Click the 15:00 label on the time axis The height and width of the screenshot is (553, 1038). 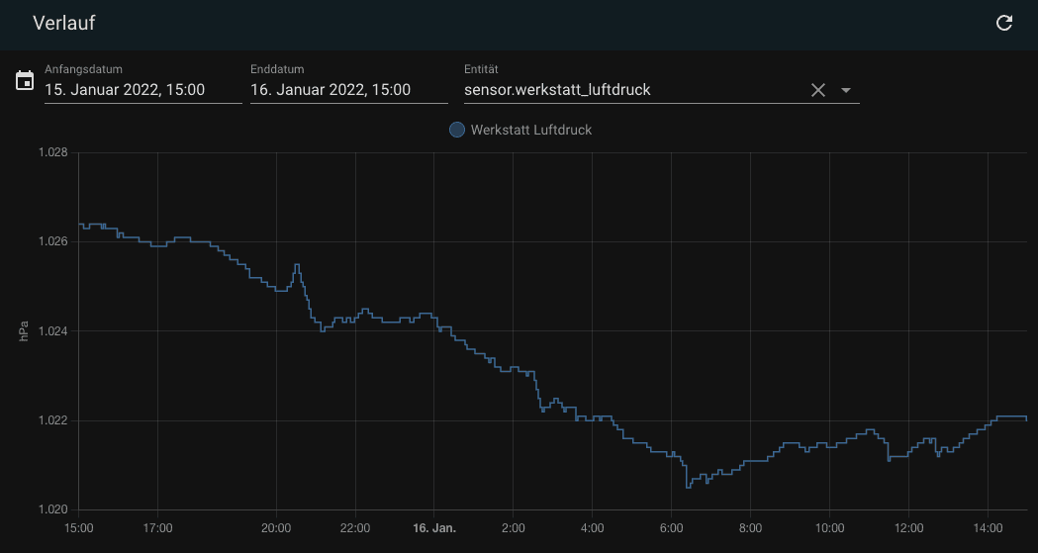[79, 528]
